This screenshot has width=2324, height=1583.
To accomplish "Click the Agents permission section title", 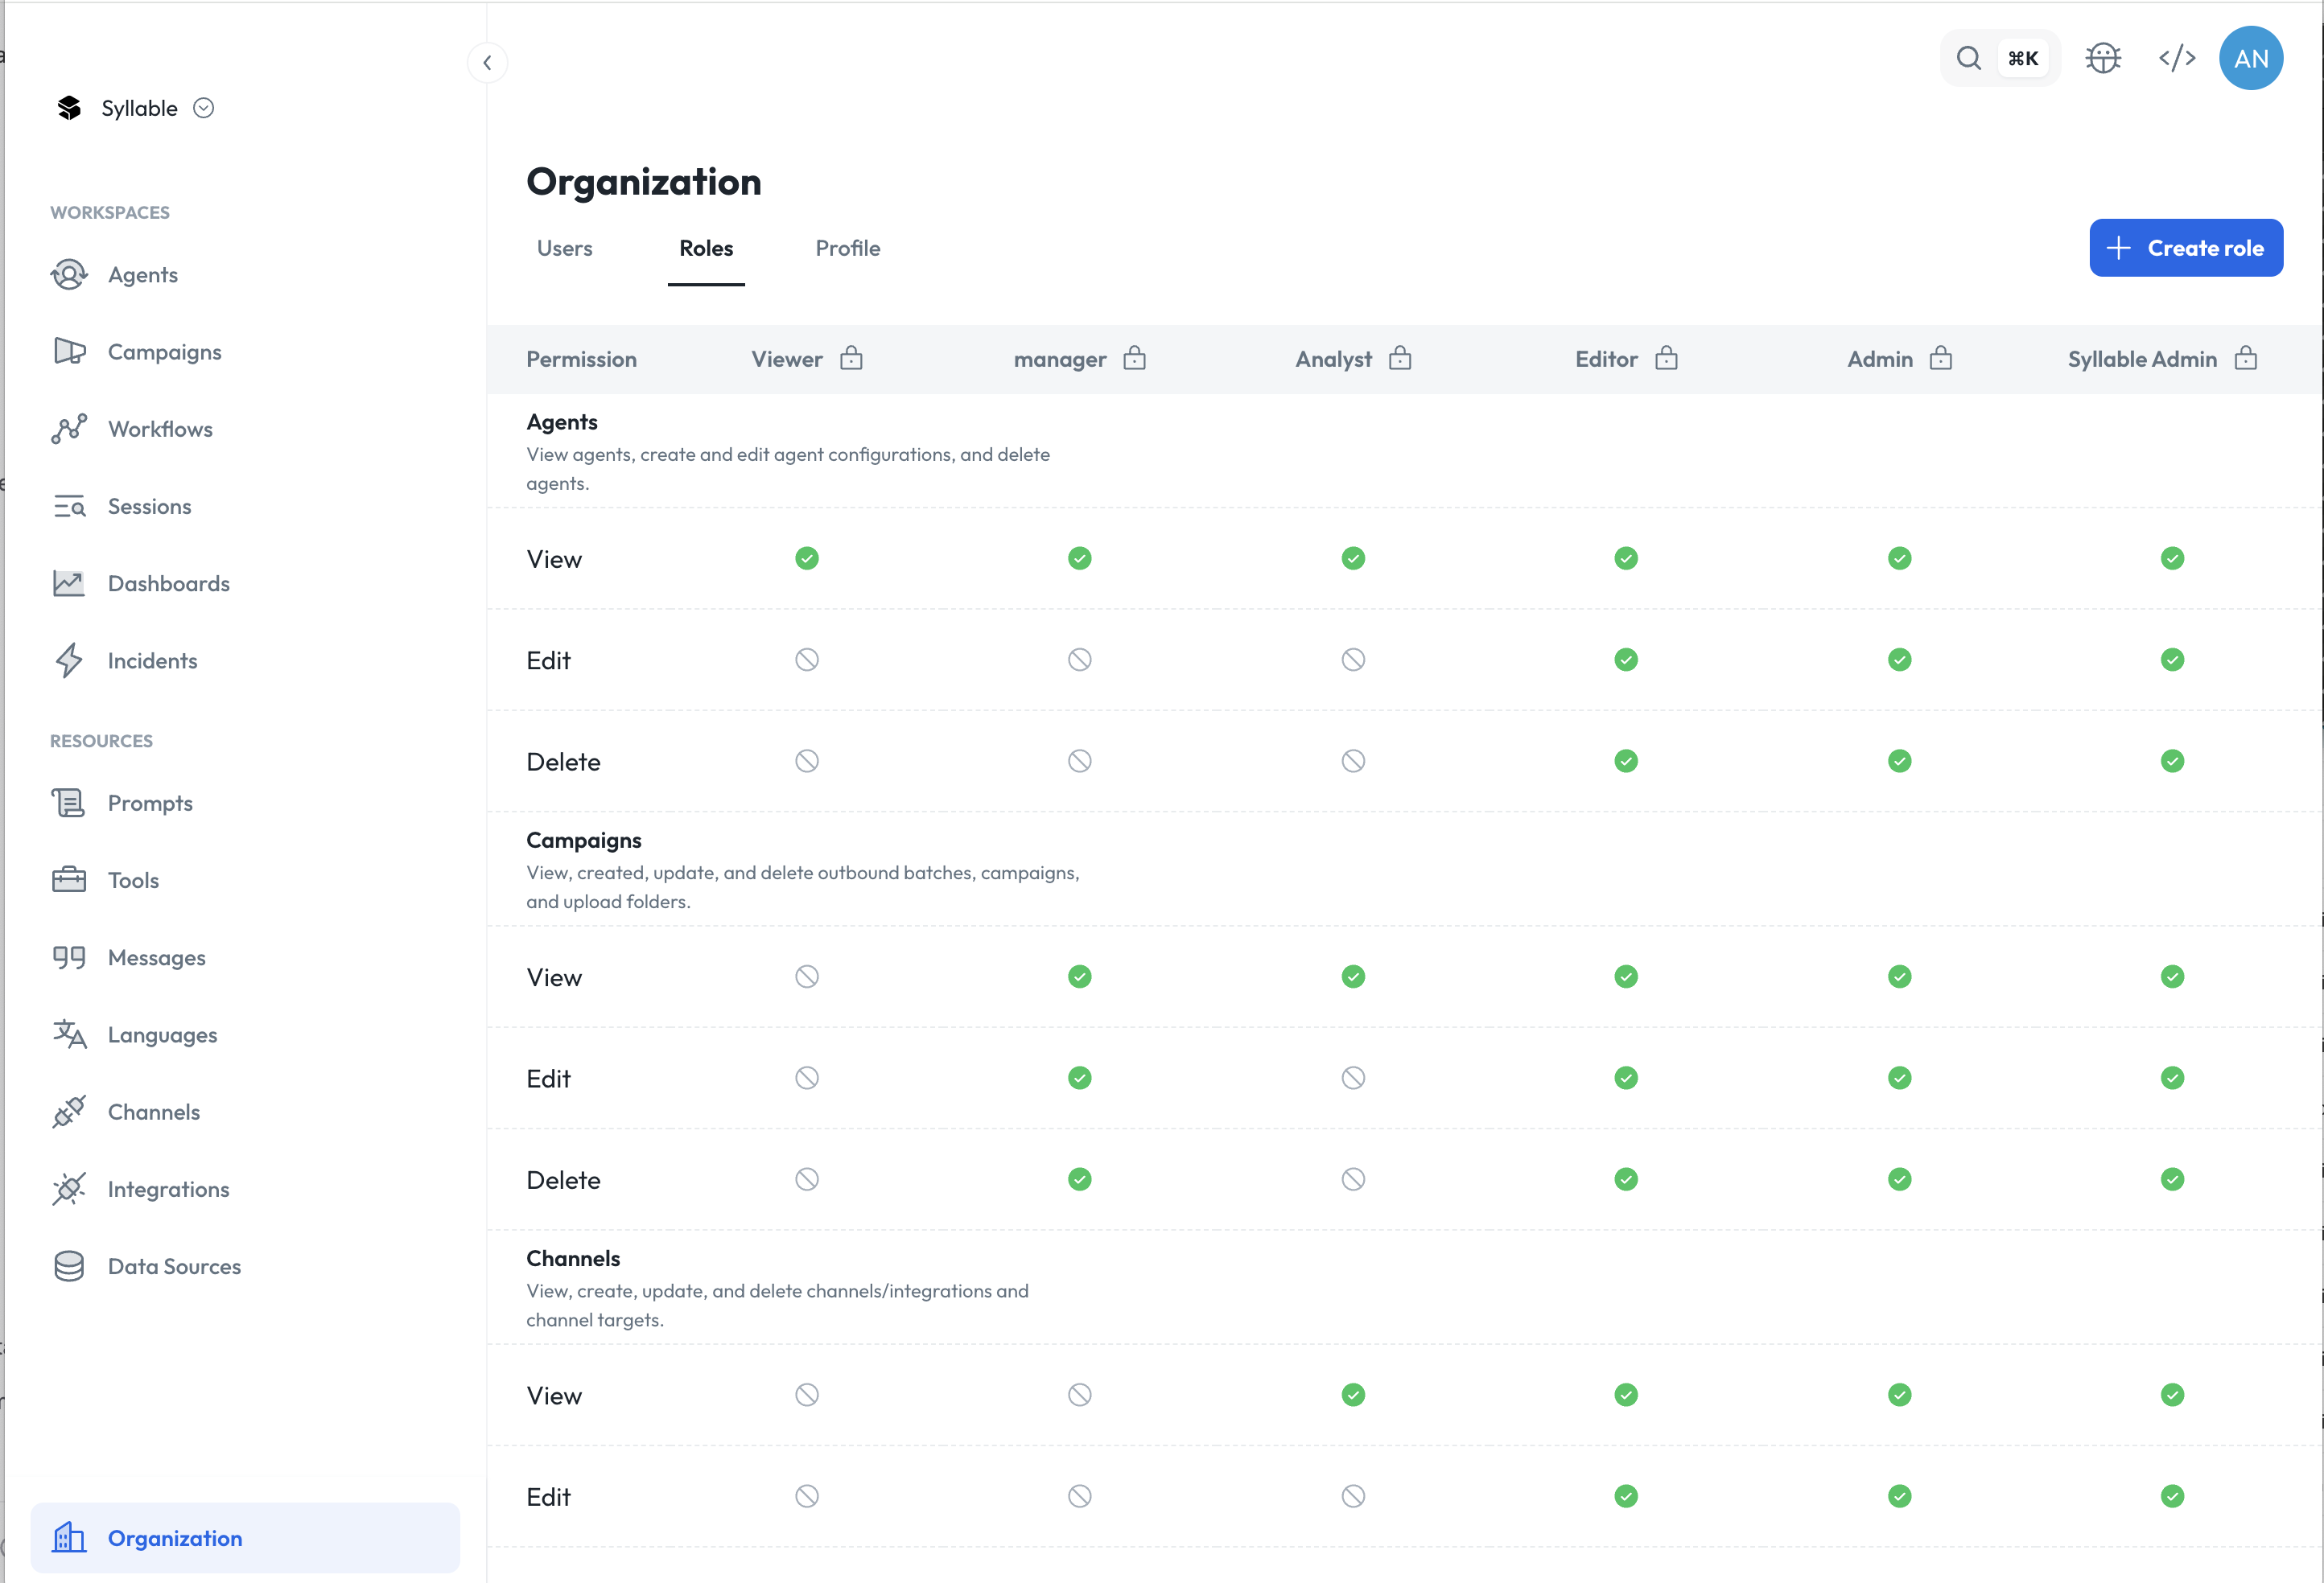I will pyautogui.click(x=562, y=421).
